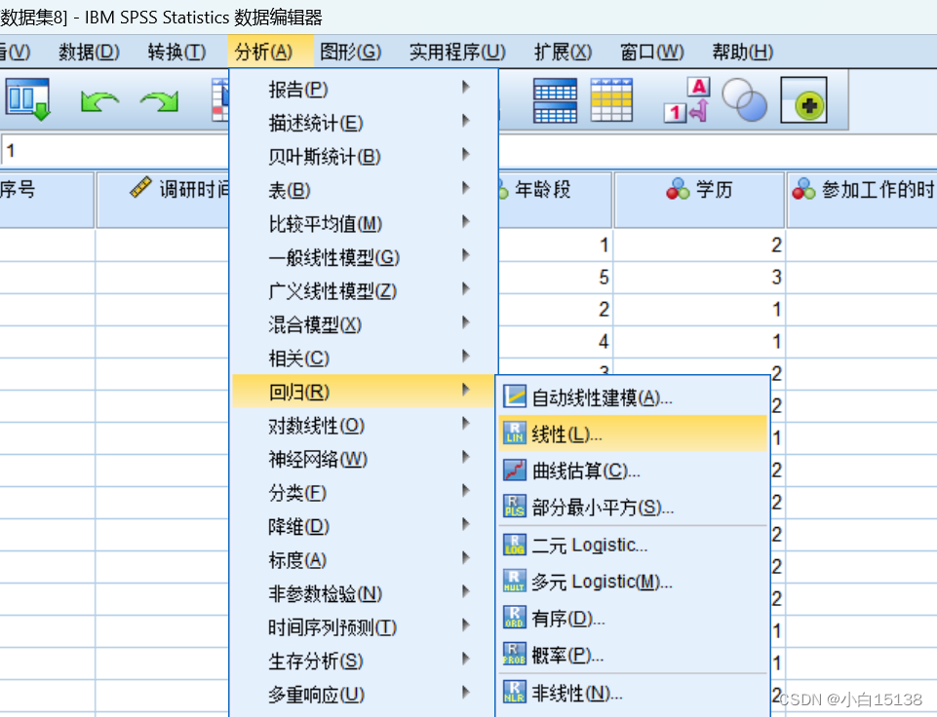
Task: Select the 序号 column header
Action: click(x=47, y=200)
